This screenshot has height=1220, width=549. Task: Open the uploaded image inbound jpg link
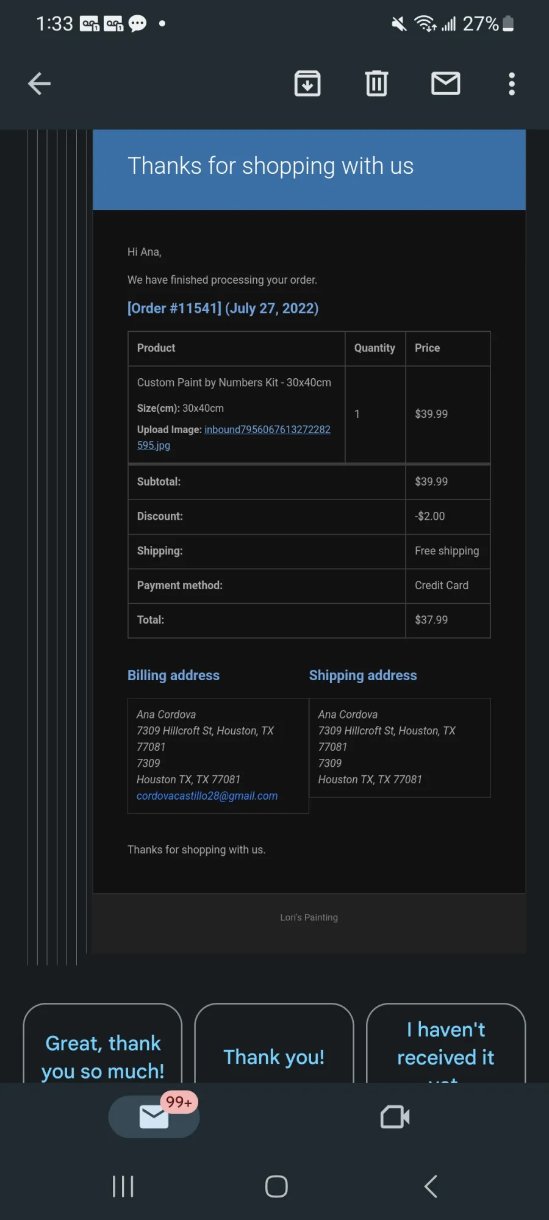point(234,437)
